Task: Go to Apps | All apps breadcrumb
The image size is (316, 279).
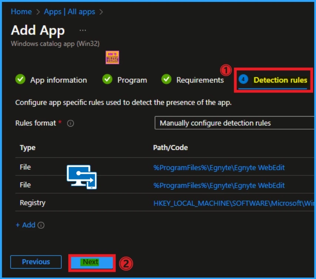Action: pos(70,12)
